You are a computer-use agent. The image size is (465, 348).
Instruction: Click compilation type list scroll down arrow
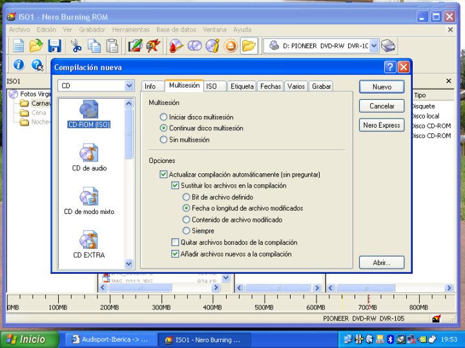(129, 263)
